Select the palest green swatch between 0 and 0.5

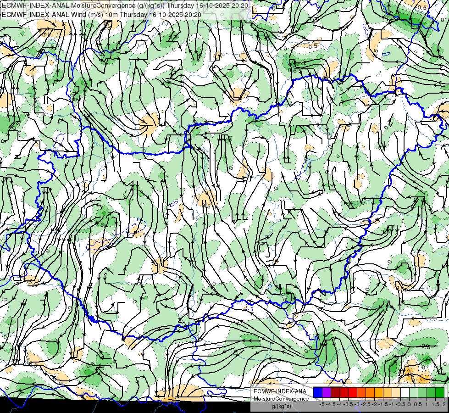click(414, 393)
